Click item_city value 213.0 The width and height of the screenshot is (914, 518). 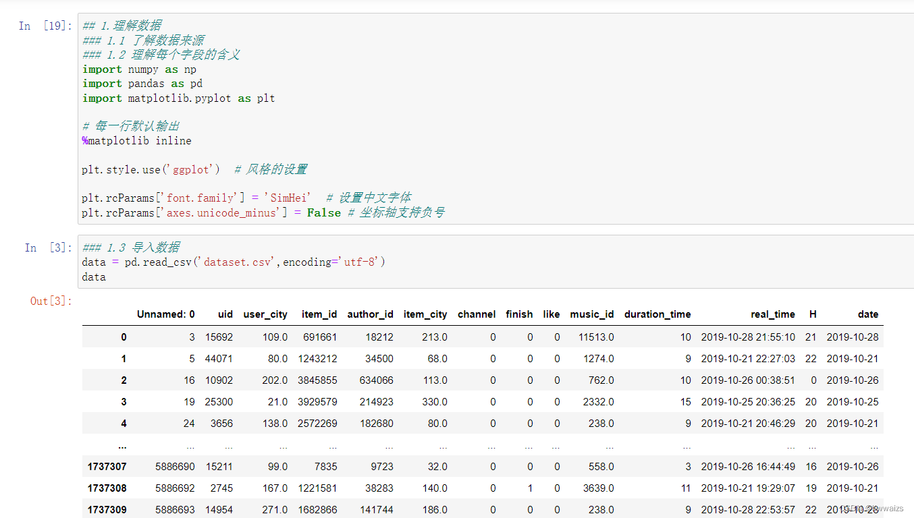point(435,337)
